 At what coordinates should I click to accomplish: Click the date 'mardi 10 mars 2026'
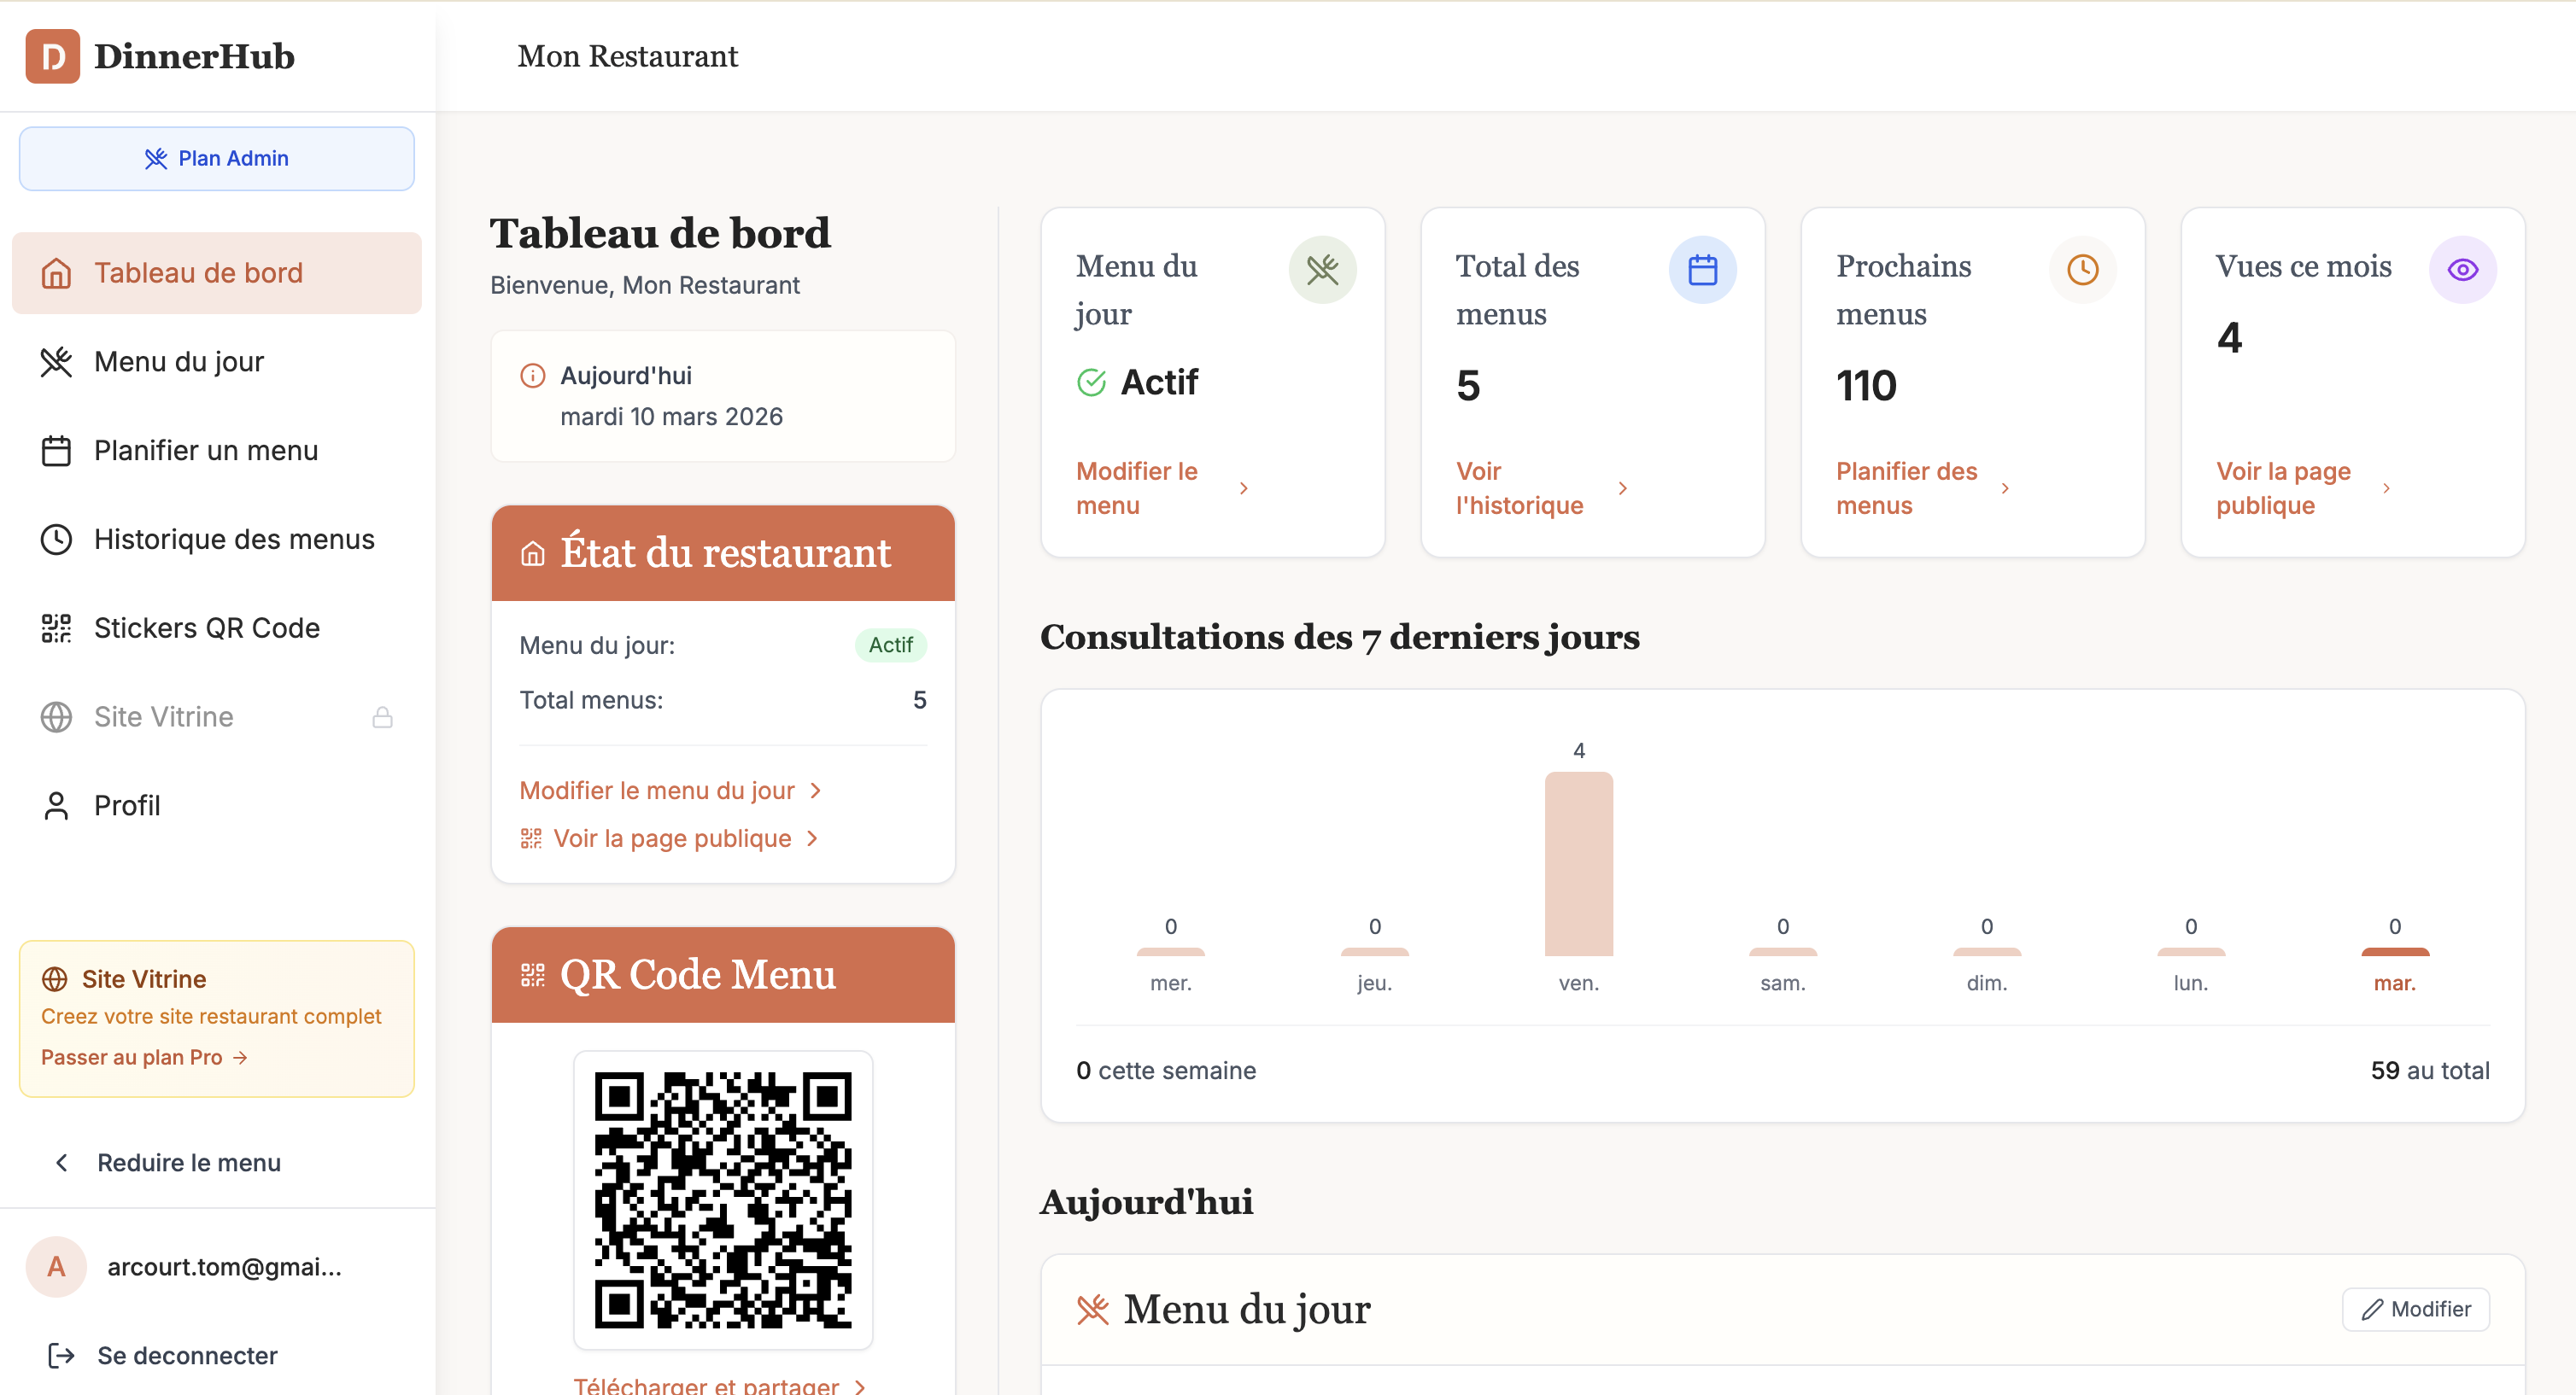pyautogui.click(x=671, y=416)
